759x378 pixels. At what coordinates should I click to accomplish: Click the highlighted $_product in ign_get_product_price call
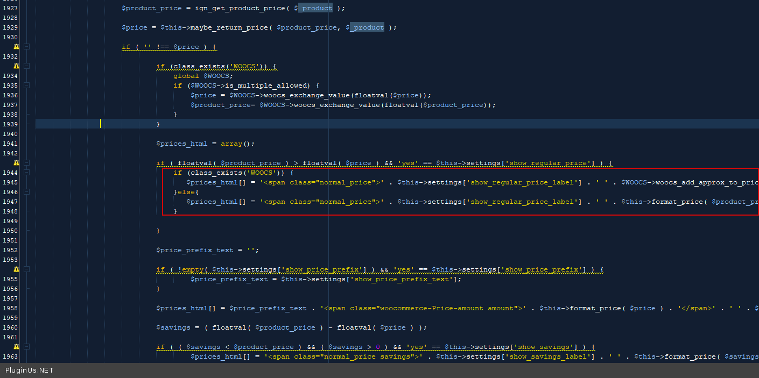click(315, 8)
